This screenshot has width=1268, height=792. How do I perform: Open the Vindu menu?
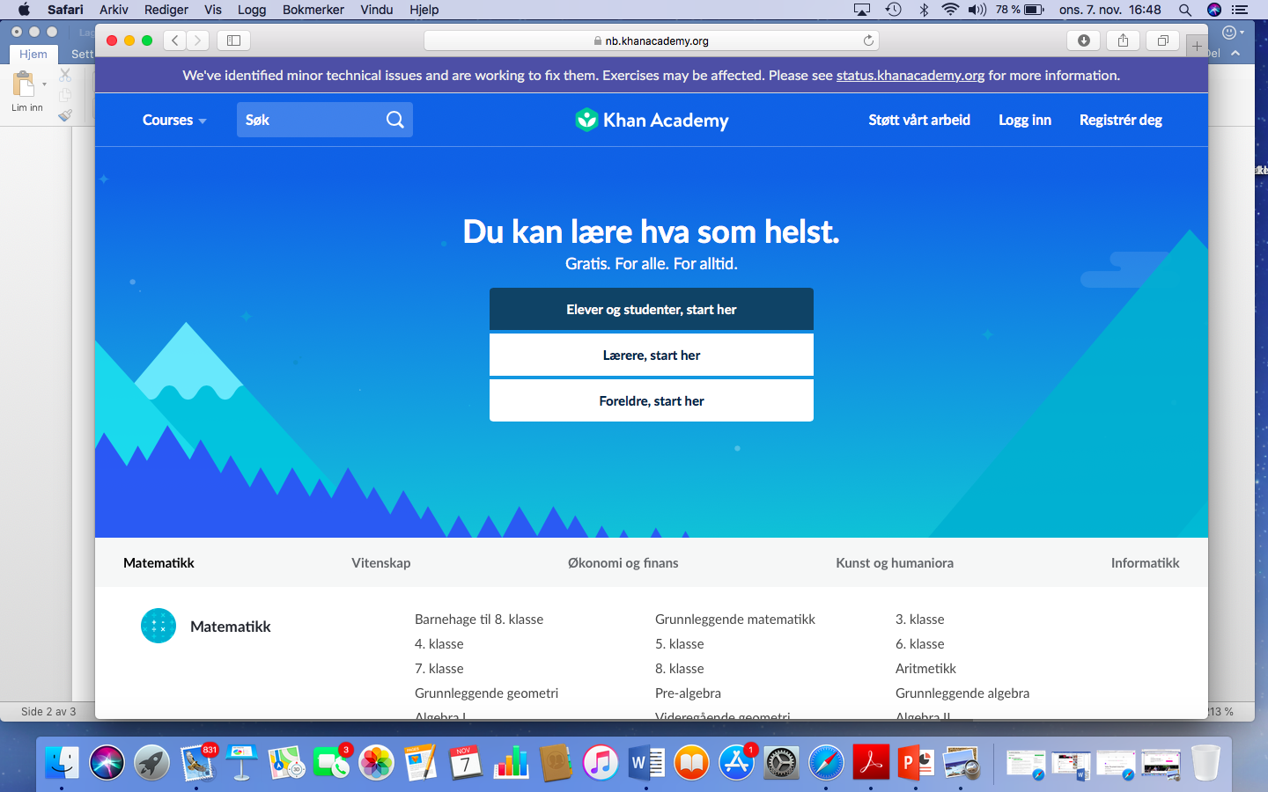click(377, 10)
